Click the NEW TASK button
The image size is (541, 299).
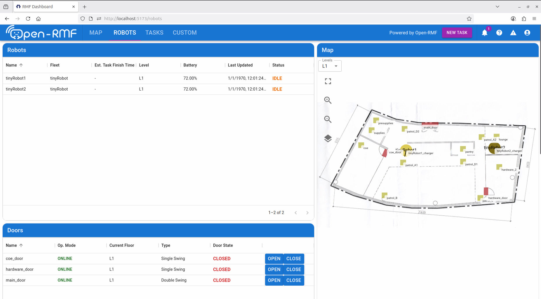coord(457,33)
